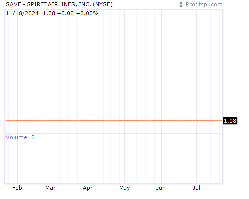Viewport: 249px width, 199px height.
Task: Click the black 1.08 price label
Action: 230,121
